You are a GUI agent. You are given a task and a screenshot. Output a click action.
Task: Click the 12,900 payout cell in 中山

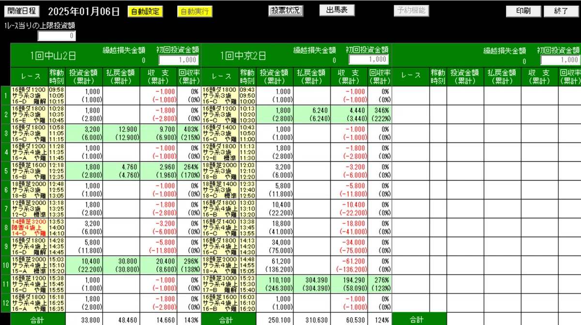tap(122, 133)
